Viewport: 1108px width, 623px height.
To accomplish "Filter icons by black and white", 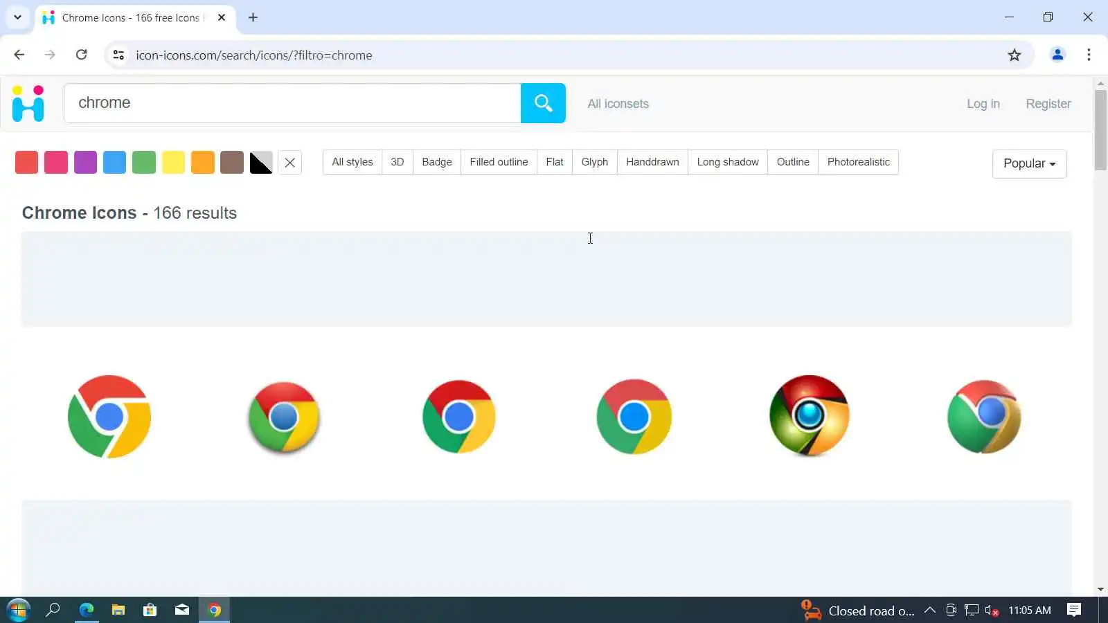I will (261, 163).
